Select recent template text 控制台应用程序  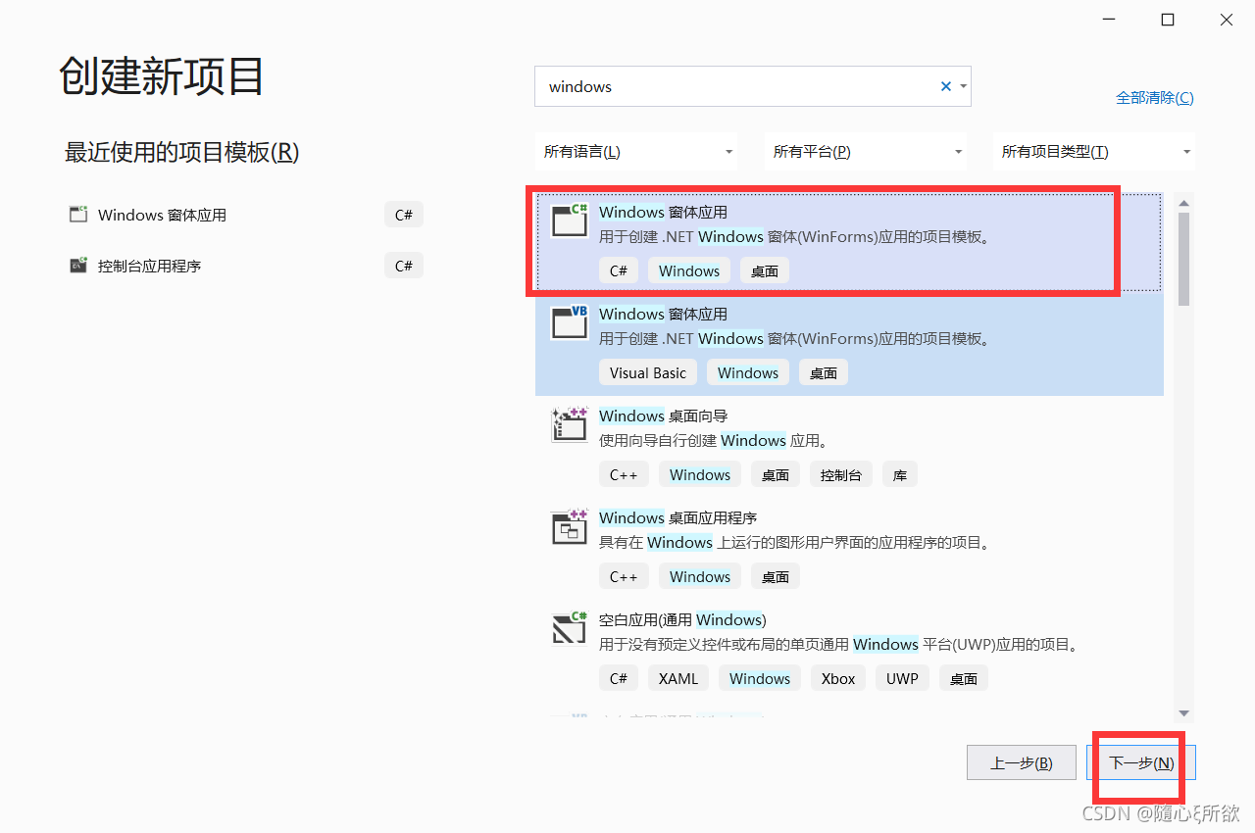click(x=149, y=266)
